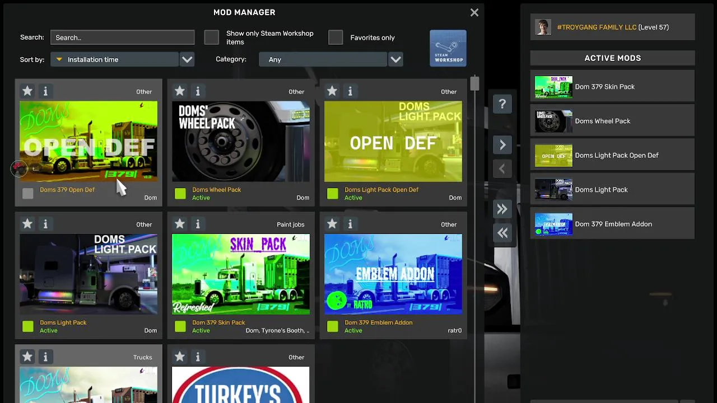Activate all mods with double right arrow
The width and height of the screenshot is (717, 403).
click(502, 209)
